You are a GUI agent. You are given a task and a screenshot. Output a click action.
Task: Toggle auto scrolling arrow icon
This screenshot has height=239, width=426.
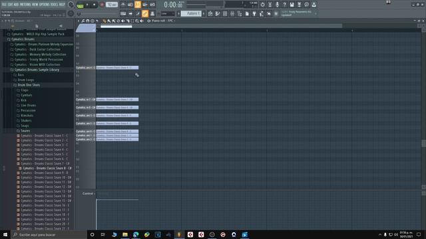pos(130,13)
